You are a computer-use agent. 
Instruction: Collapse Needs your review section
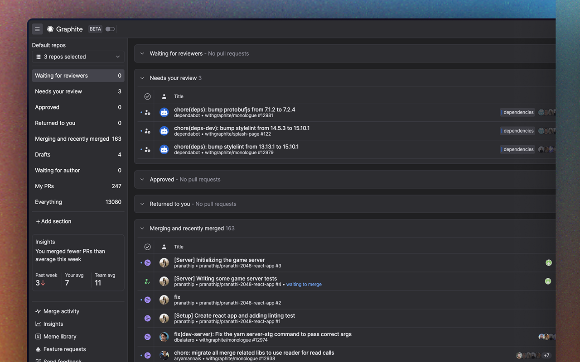(142, 78)
